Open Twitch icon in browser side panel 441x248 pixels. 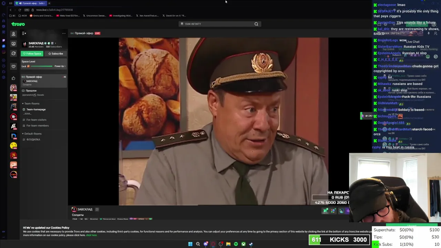point(3,40)
